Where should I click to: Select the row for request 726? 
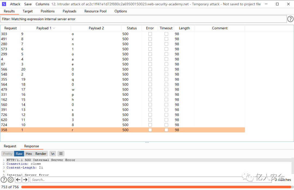(x=122, y=115)
